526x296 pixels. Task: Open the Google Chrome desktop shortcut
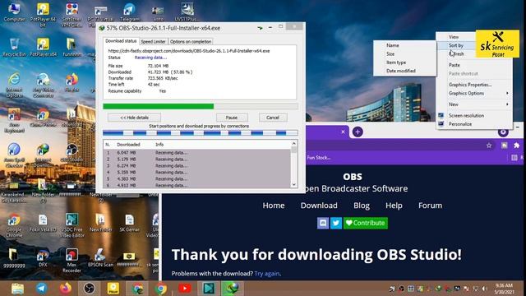(x=14, y=225)
